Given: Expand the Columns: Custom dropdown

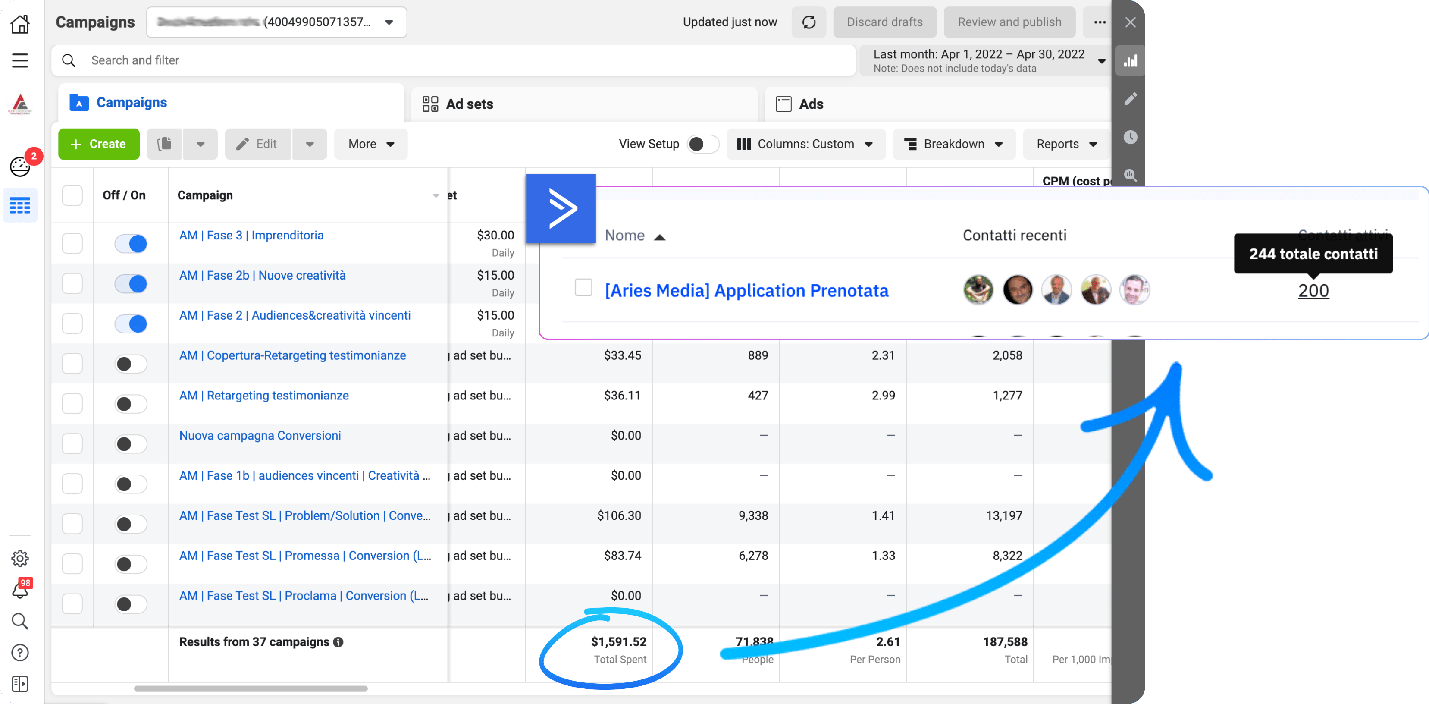Looking at the screenshot, I should (805, 144).
